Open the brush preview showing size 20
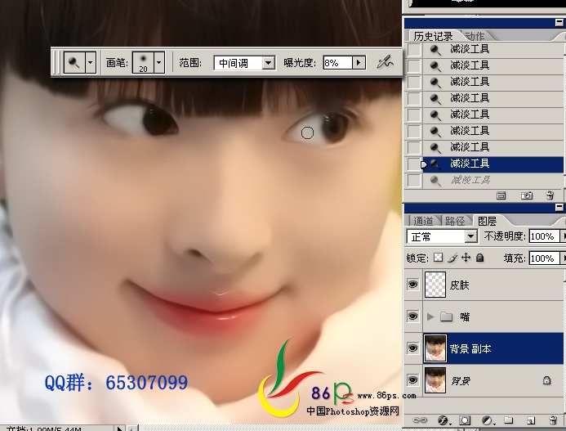Viewport: 566px width, 431px height. (143, 62)
